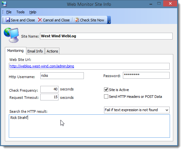Switch to the Actions tab
The height and width of the screenshot is (151, 183).
[x=52, y=51]
